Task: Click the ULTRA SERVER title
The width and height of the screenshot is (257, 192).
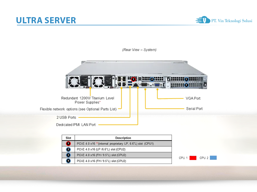Action: click(46, 20)
